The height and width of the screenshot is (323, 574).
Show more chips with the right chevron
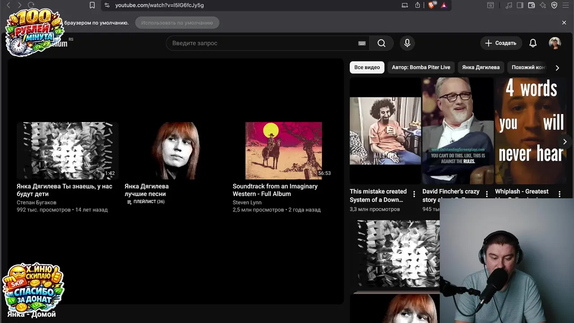coord(557,68)
